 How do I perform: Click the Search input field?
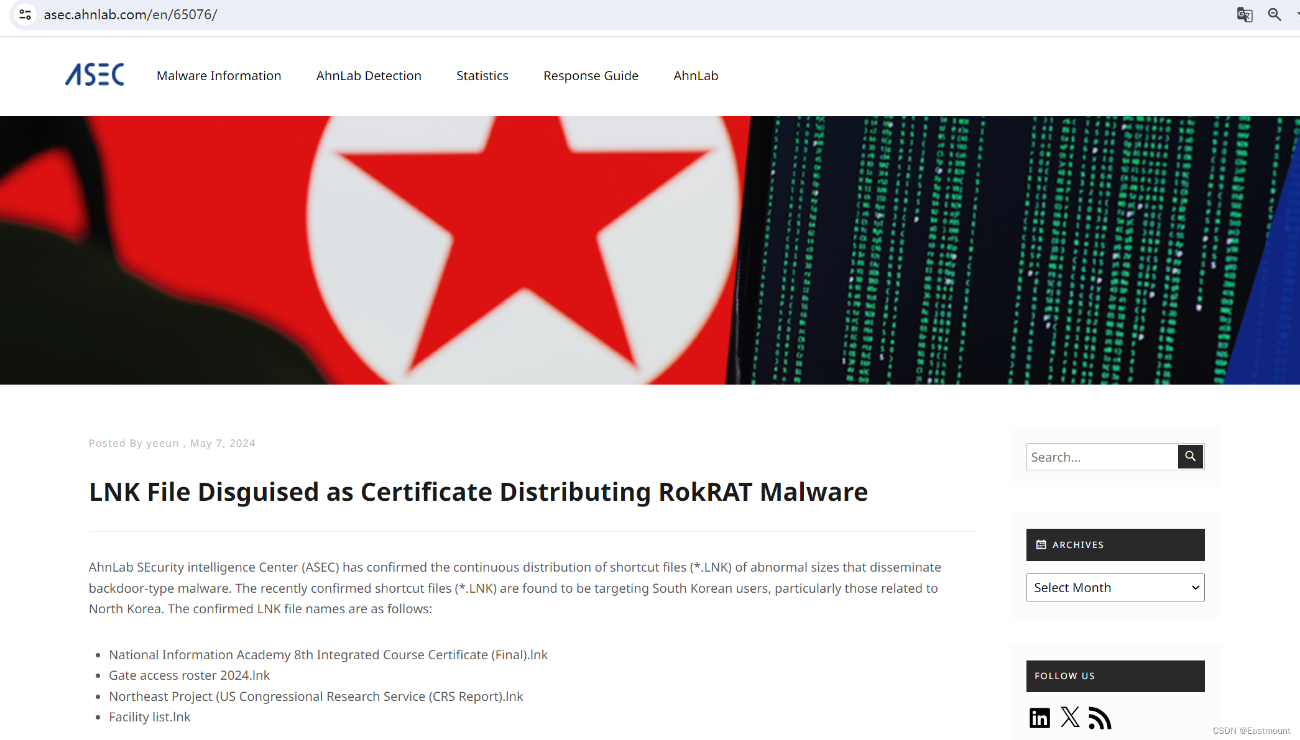pyautogui.click(x=1102, y=457)
